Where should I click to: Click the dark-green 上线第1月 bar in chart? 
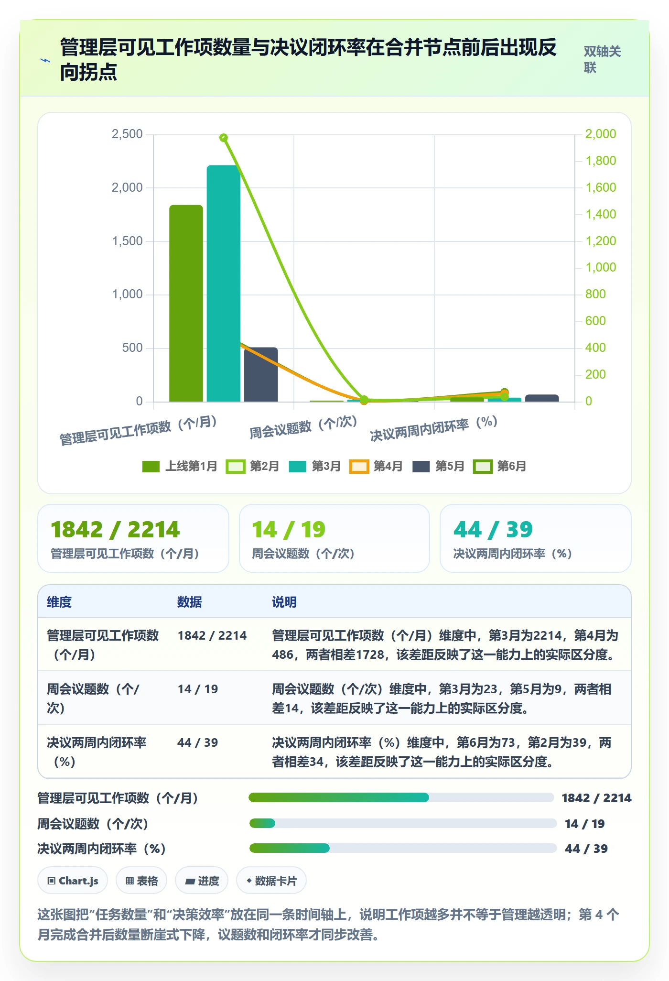pyautogui.click(x=186, y=303)
